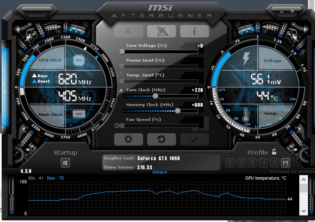The image size is (315, 222).
Task: Click the 620 MHz GPU clock readout
Action: coord(75,79)
